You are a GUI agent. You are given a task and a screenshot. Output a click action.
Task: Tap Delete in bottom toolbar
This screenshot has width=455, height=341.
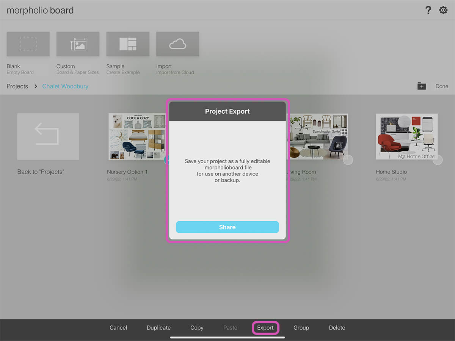click(337, 328)
